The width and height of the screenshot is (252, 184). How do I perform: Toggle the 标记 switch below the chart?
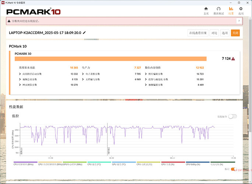tap(234, 169)
